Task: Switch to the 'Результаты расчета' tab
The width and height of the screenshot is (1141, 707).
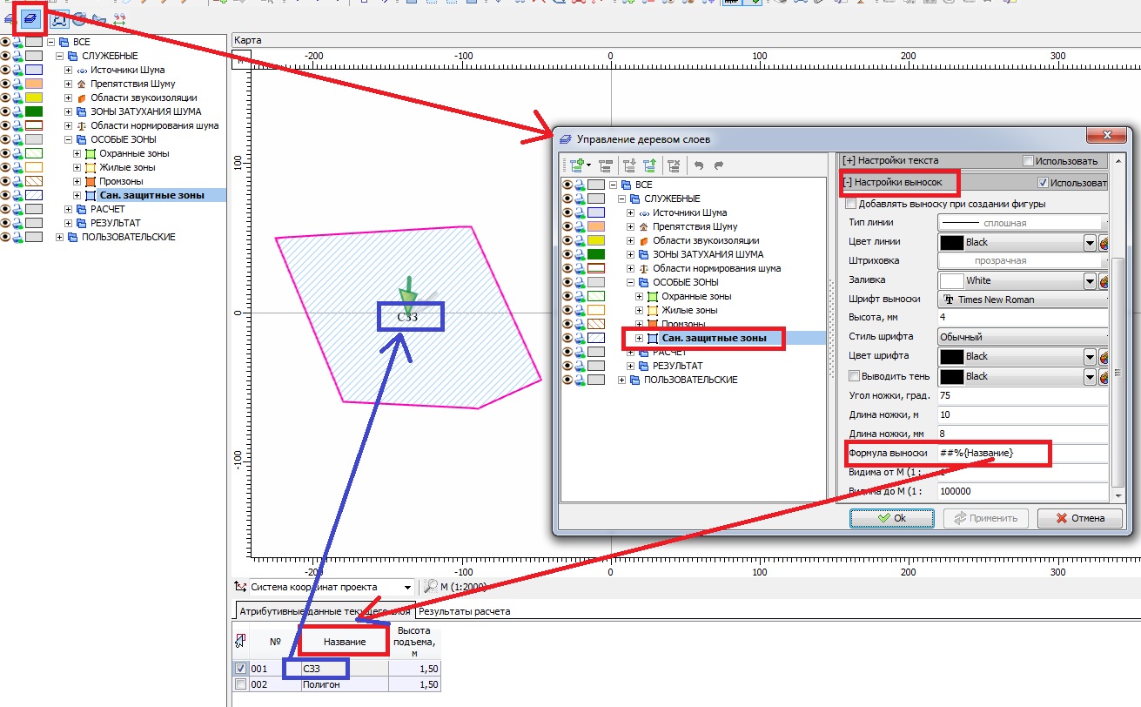Action: tap(464, 611)
